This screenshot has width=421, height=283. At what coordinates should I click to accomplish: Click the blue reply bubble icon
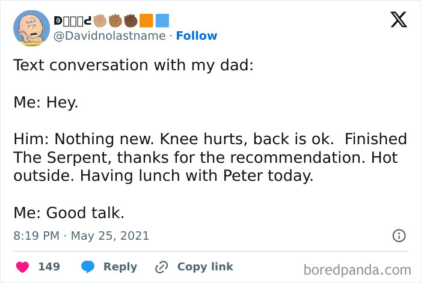point(88,267)
